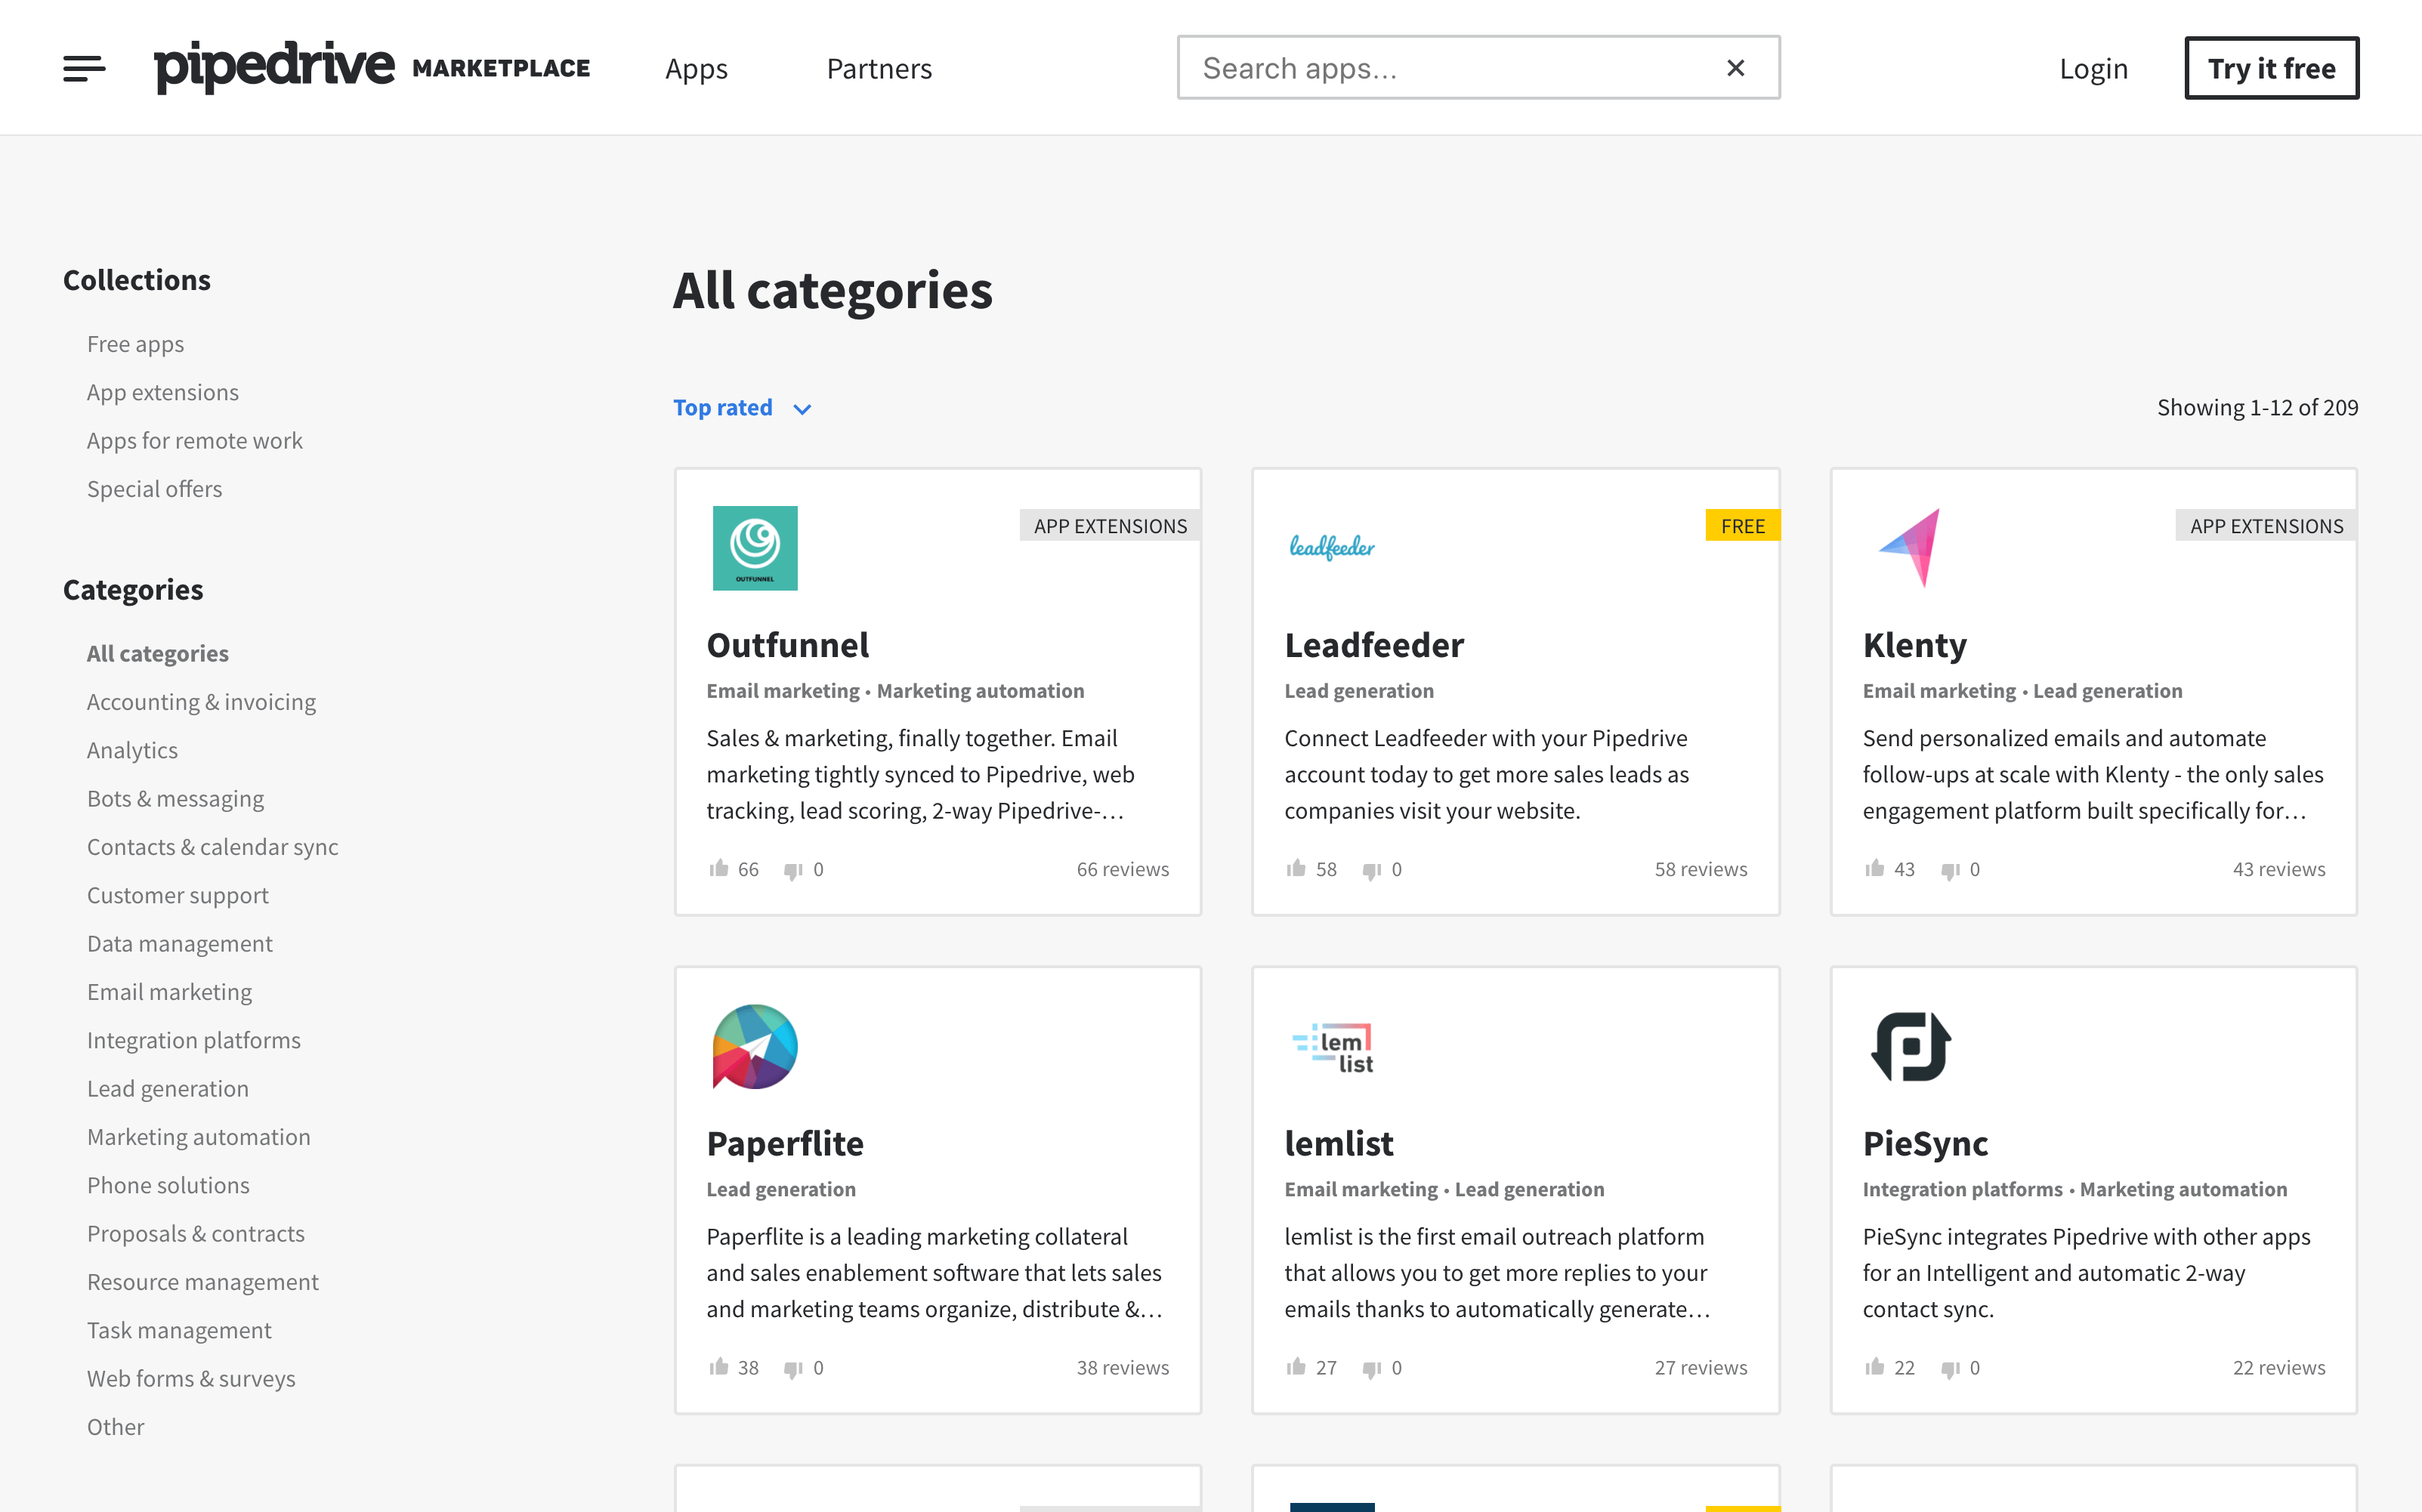
Task: Click the Login link
Action: tap(2093, 68)
